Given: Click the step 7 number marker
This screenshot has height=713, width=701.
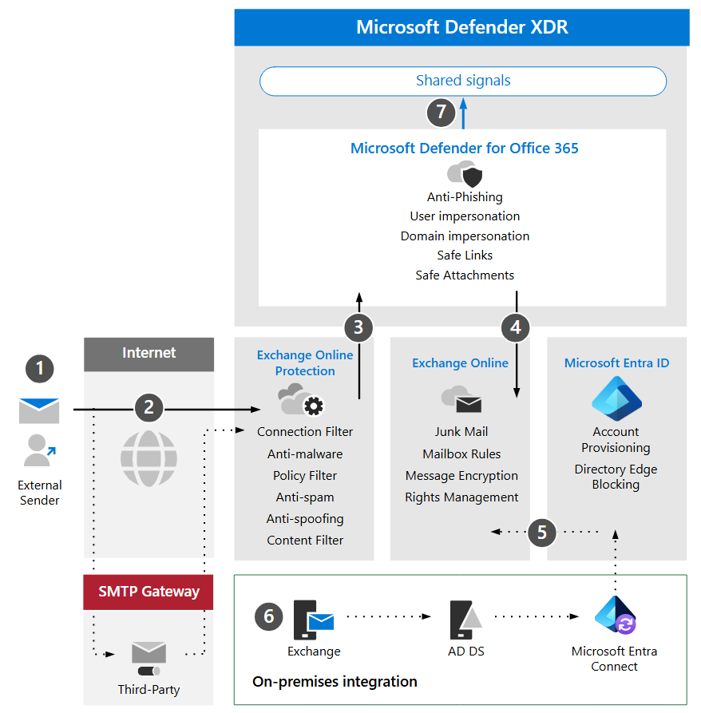Looking at the screenshot, I should coord(441,113).
